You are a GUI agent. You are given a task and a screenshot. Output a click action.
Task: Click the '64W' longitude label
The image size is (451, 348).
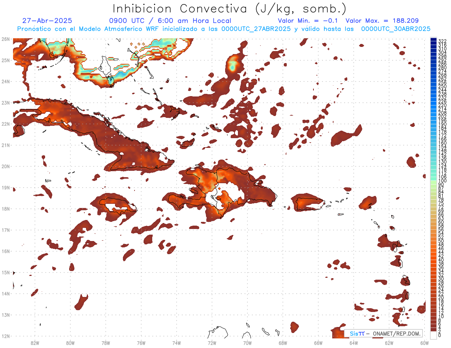[354, 343]
